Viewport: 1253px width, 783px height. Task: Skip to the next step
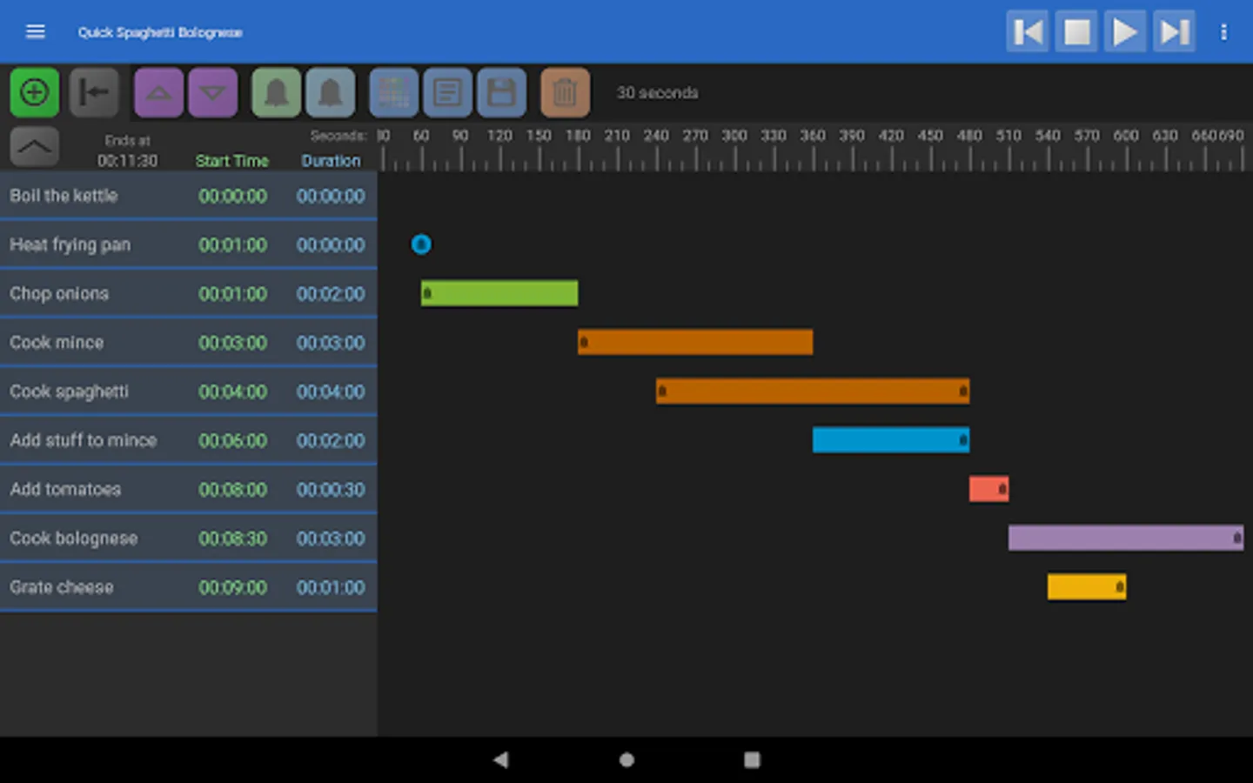point(1174,32)
